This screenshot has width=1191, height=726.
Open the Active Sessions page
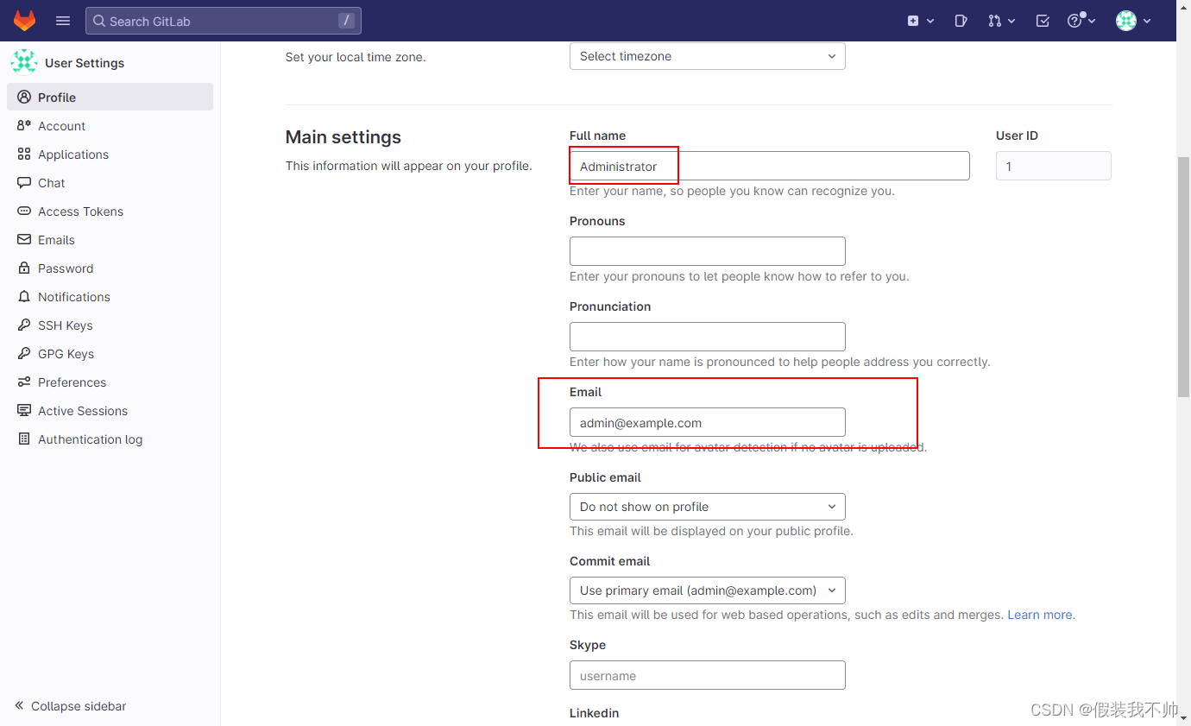[x=110, y=411]
